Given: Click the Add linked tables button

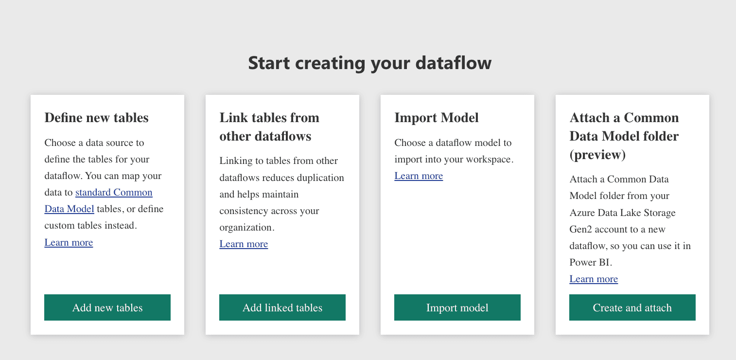Looking at the screenshot, I should coord(282,307).
